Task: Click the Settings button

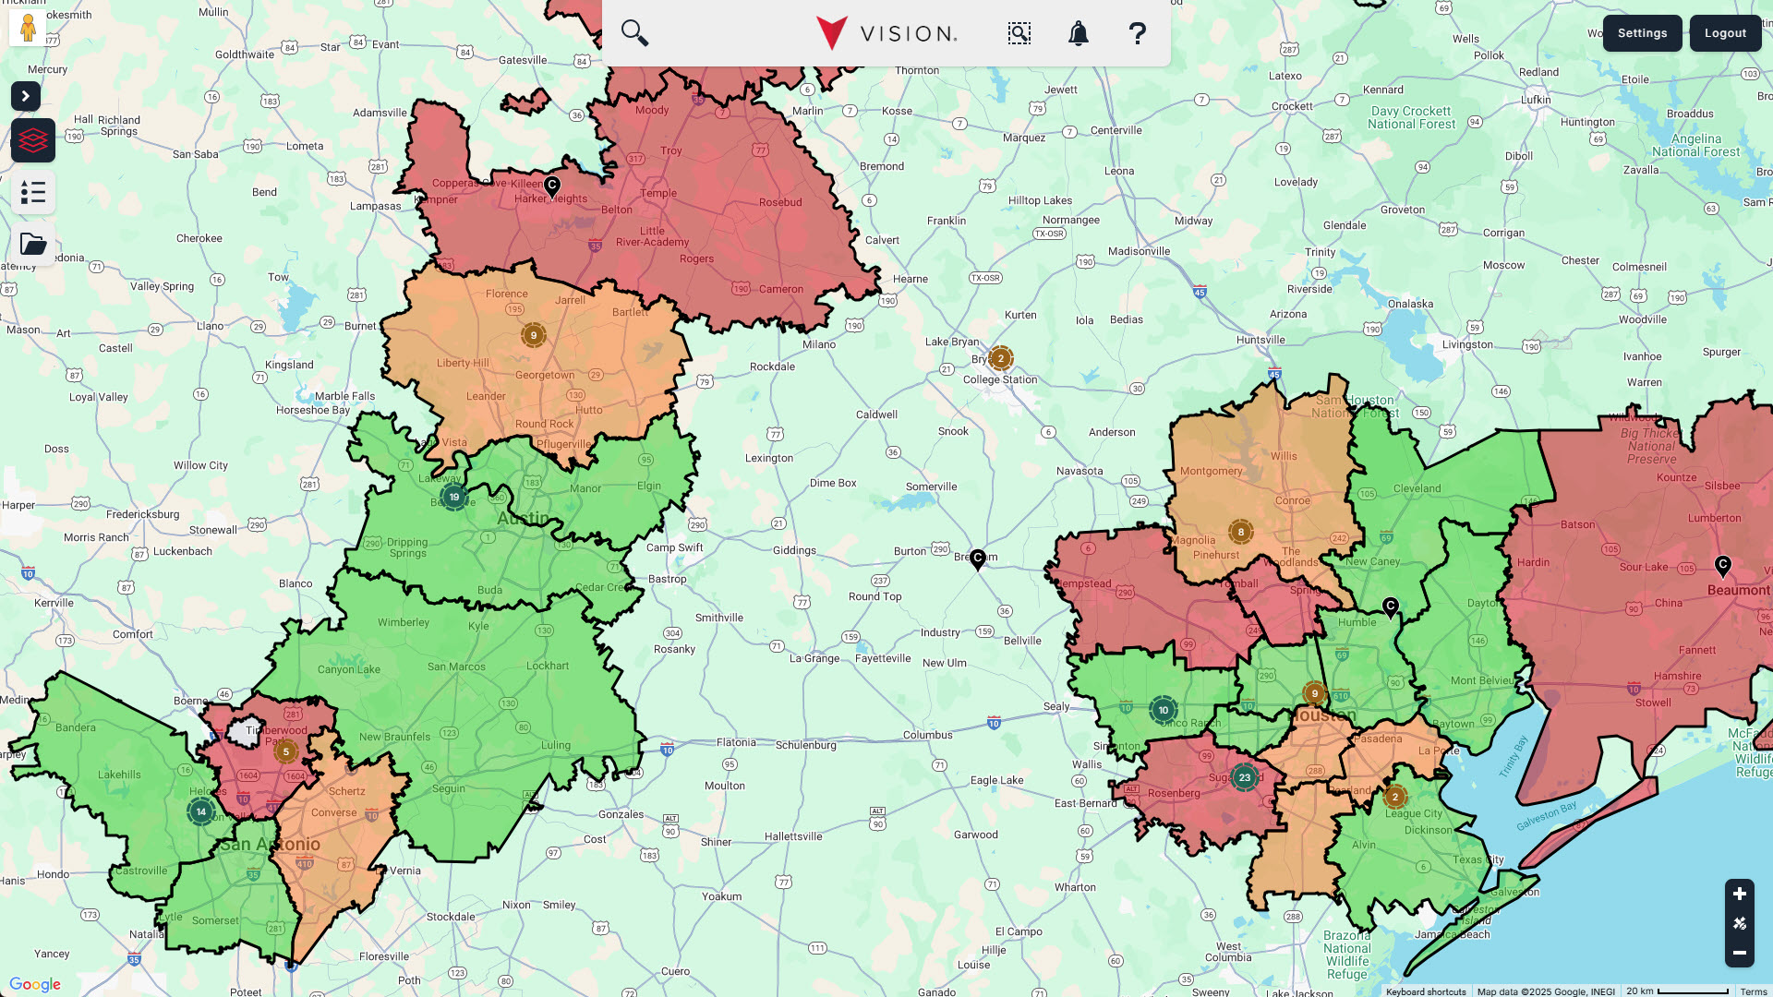Action: pyautogui.click(x=1642, y=33)
